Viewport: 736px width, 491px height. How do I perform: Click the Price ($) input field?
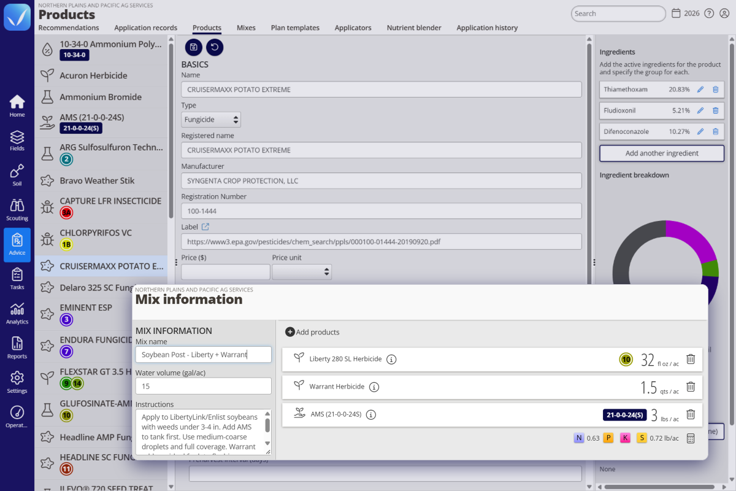coord(226,272)
